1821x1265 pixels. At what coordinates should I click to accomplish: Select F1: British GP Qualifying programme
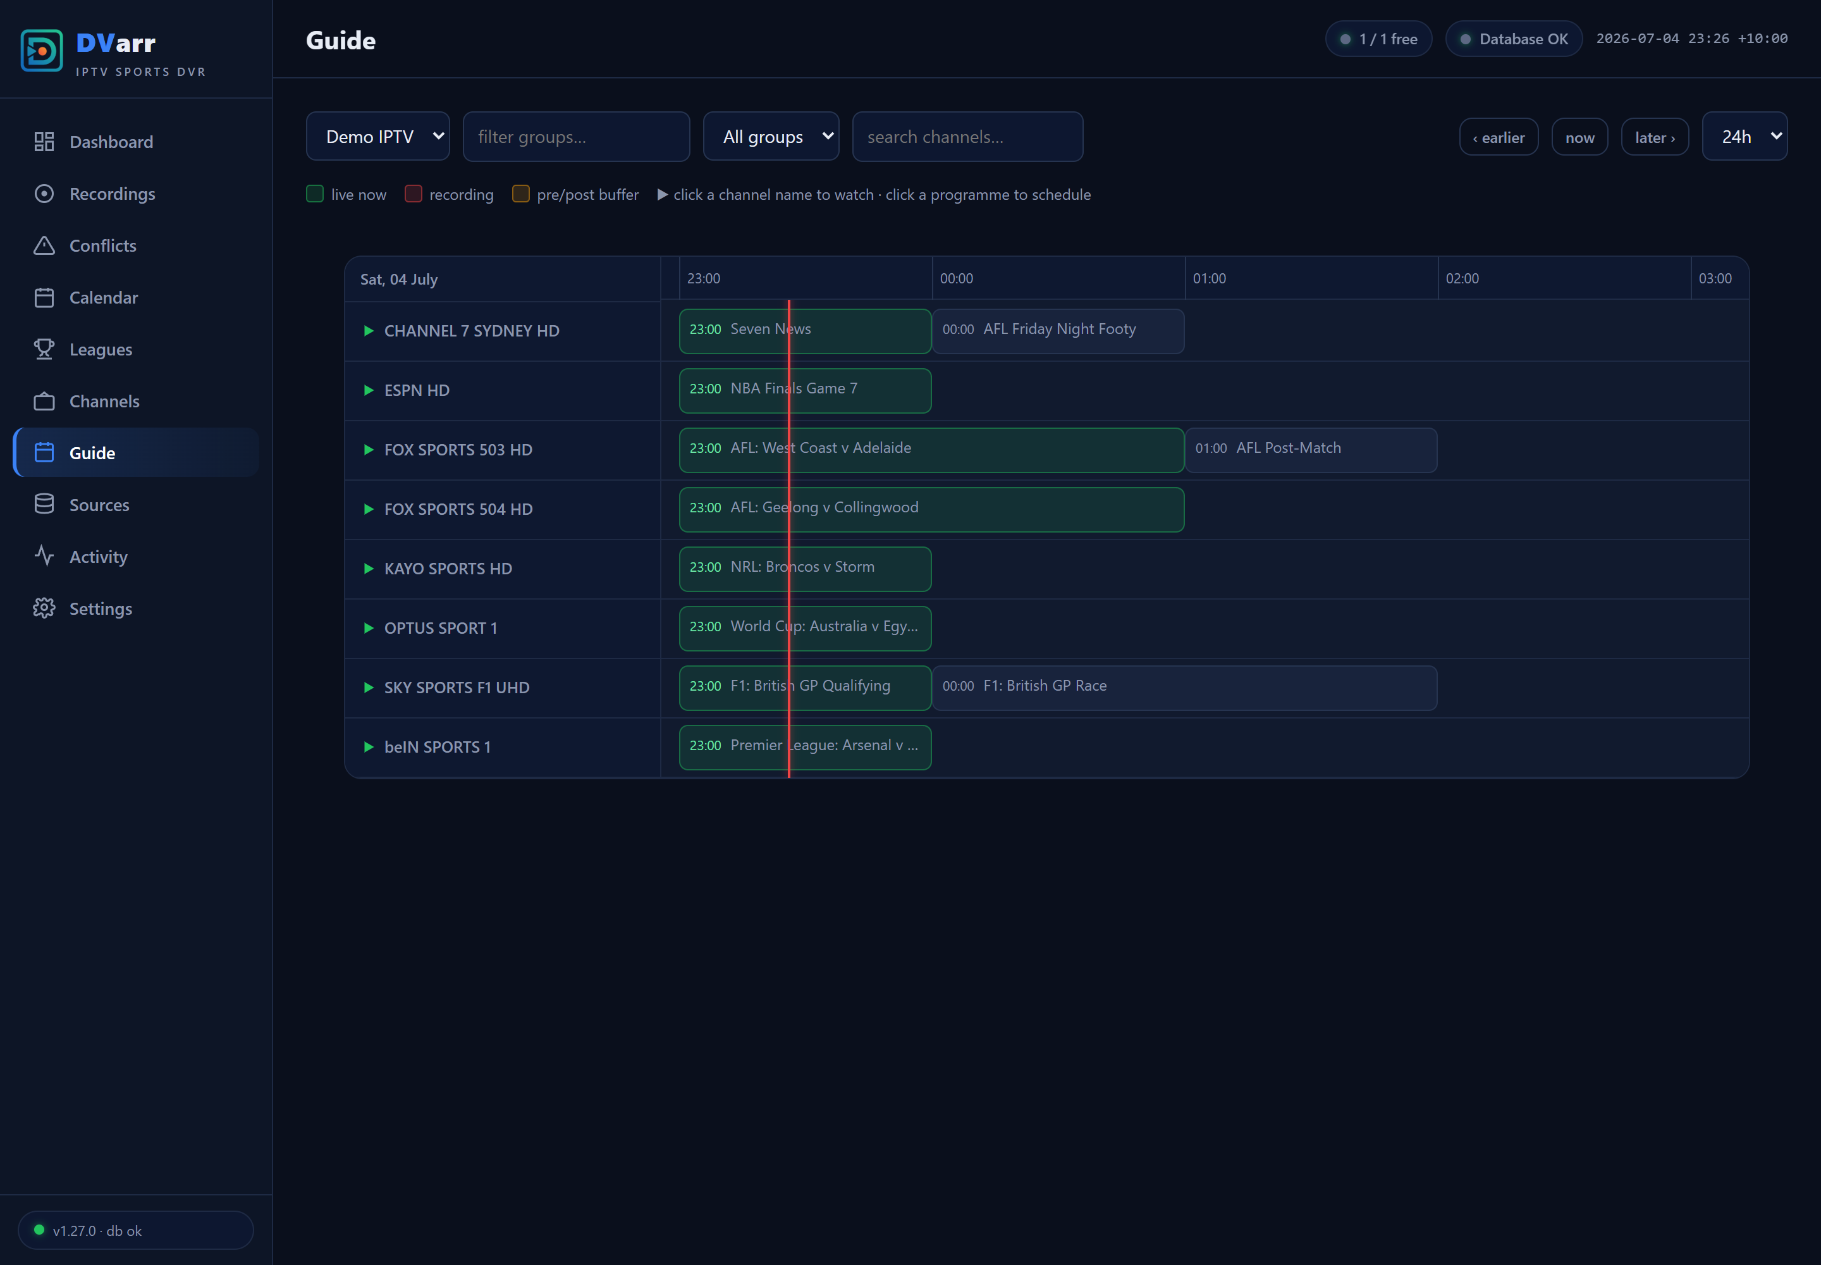pos(805,687)
